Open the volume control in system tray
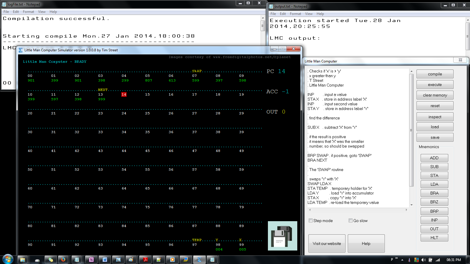Screen dimensions: 470x264 [x=423, y=260]
